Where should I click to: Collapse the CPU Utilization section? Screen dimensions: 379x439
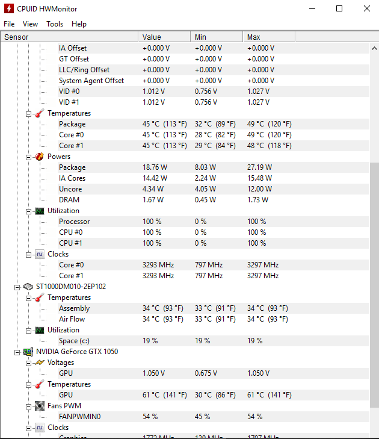[x=28, y=211]
